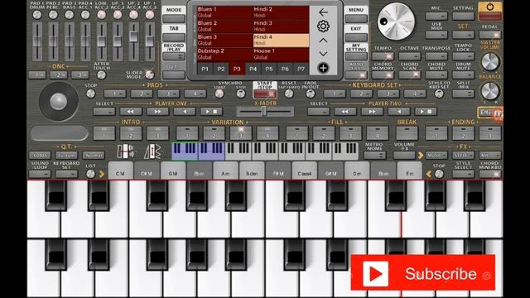Tap the metronome-style icon beside mini keyboard

point(152,151)
